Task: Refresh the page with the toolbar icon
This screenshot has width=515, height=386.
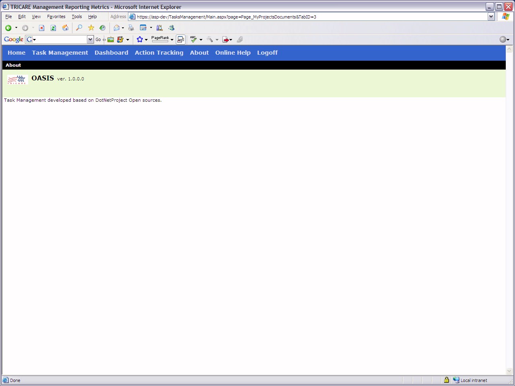Action: 53,28
